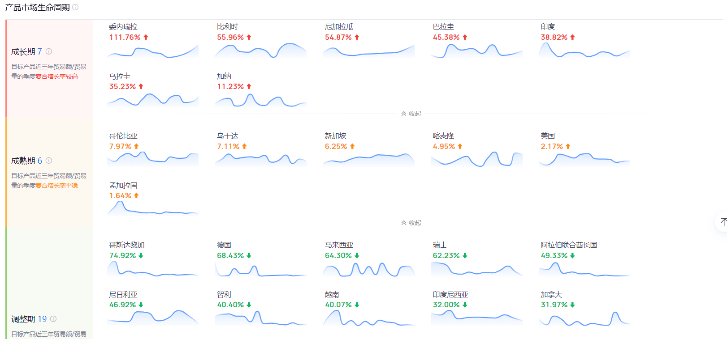This screenshot has height=339, width=727.
Task: Click the info icon next to 调整期 19
Action: pyautogui.click(x=53, y=319)
